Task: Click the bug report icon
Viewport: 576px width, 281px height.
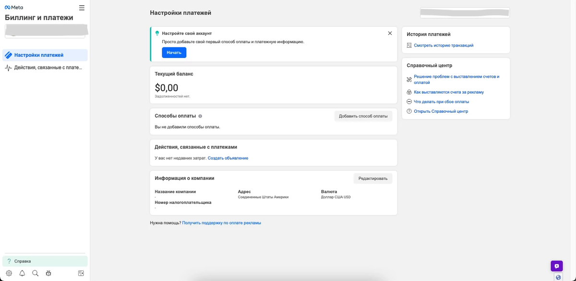Action: coord(48,273)
